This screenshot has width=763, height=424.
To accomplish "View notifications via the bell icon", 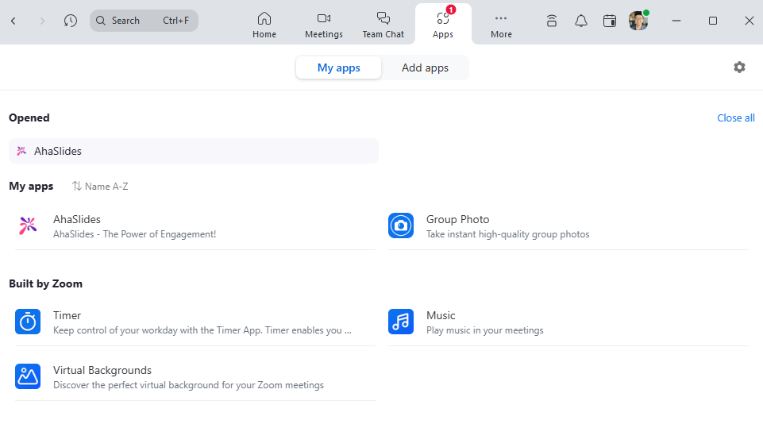I will tap(581, 21).
